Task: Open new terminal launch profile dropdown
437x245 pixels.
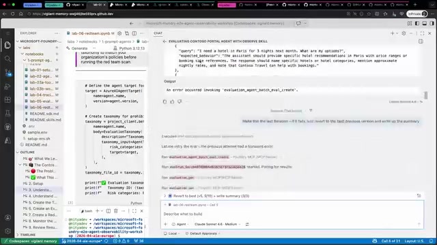Action: (102, 211)
